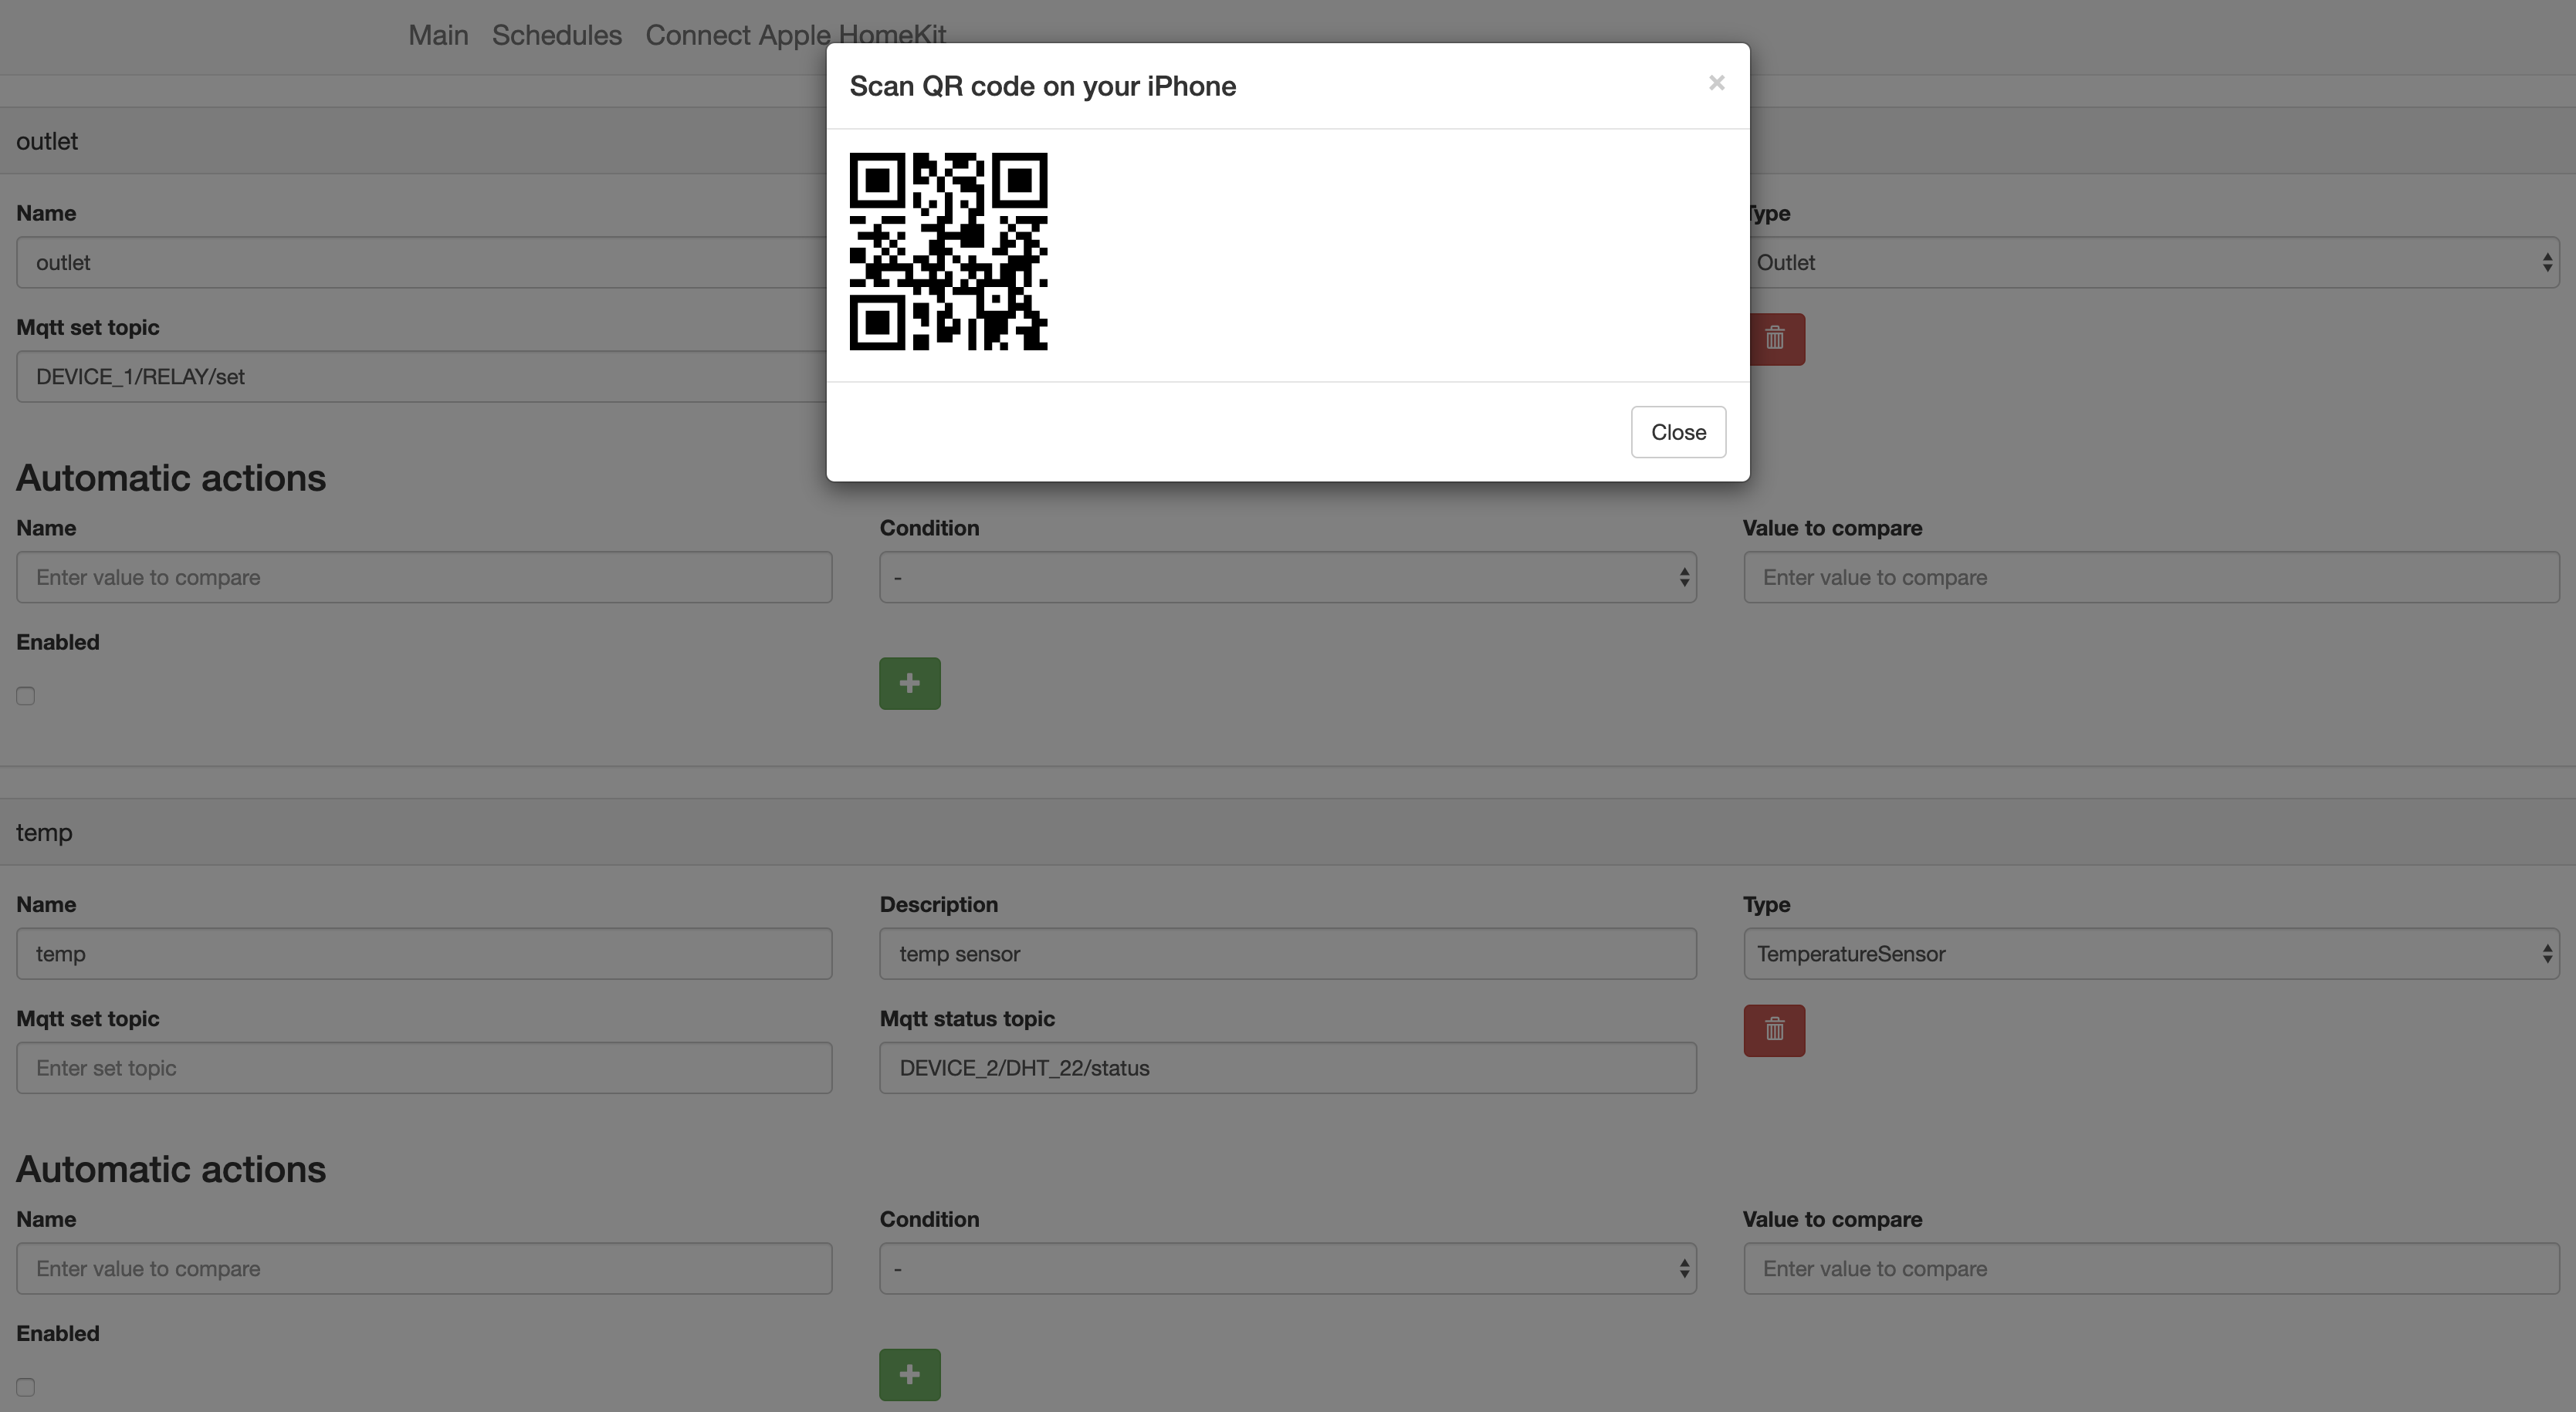The width and height of the screenshot is (2576, 1412).
Task: Open the Schedules page
Action: [556, 35]
